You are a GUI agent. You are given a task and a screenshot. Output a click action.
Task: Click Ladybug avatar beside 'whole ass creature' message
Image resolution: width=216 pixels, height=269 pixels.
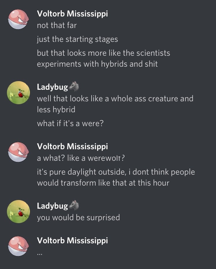pos(18,93)
